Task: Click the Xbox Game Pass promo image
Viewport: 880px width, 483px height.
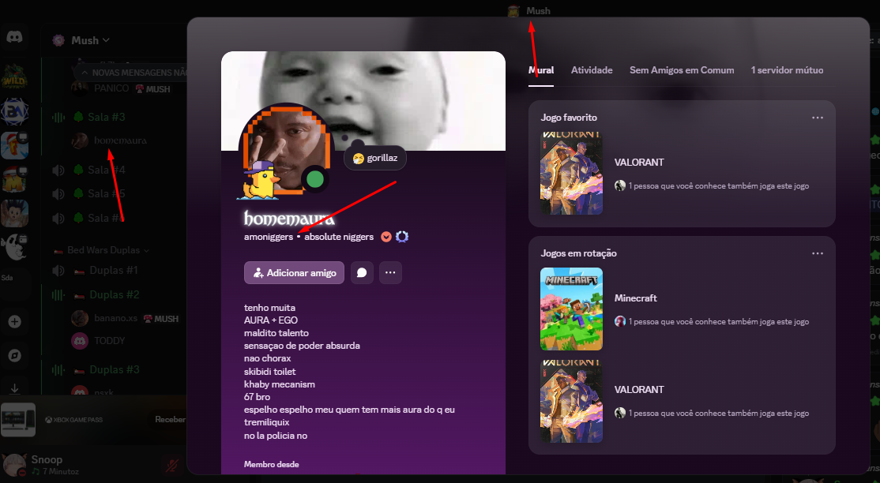Action: click(x=18, y=420)
